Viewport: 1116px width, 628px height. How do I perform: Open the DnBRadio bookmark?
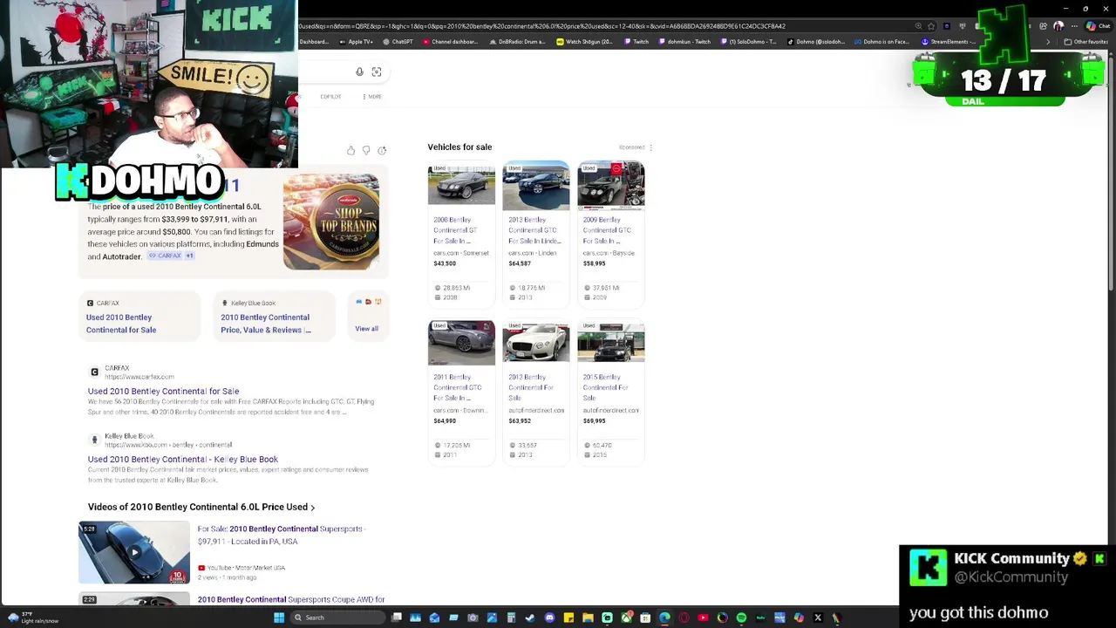coord(517,42)
